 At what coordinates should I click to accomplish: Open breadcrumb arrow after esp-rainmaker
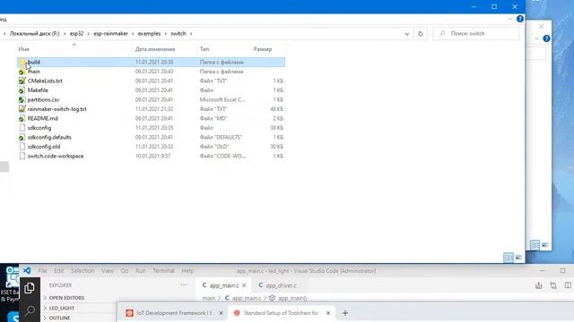pyautogui.click(x=133, y=34)
